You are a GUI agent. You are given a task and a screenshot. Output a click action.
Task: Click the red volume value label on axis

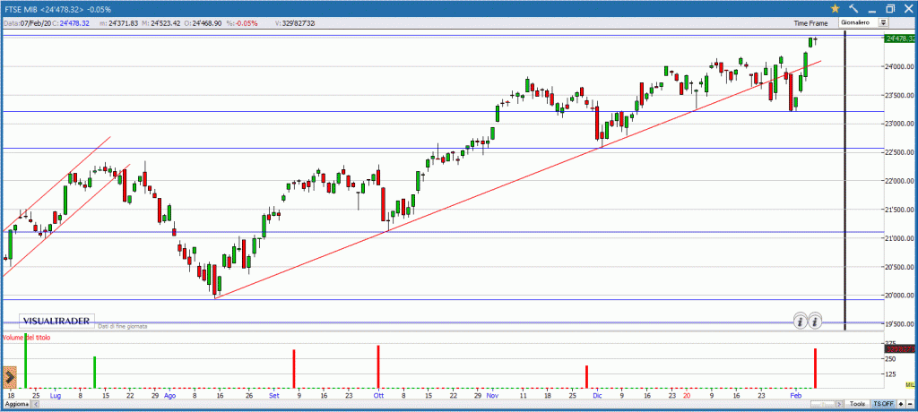pos(900,348)
